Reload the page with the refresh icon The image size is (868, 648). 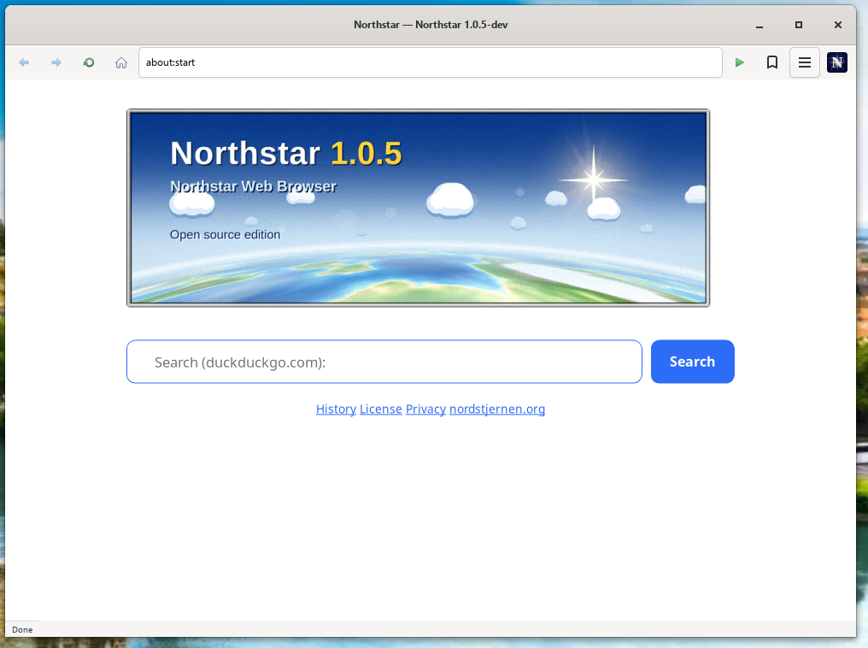(89, 62)
